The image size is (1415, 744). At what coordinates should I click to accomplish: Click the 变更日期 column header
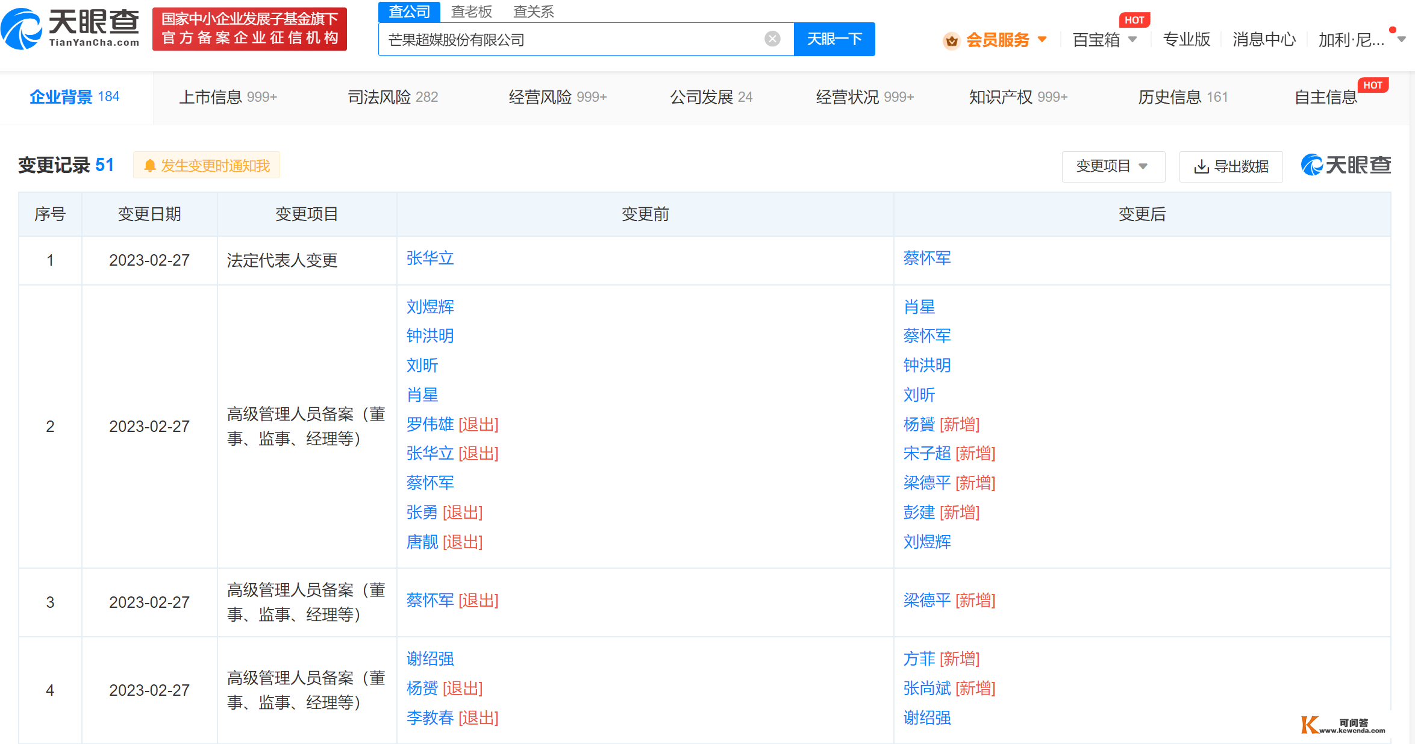pyautogui.click(x=149, y=214)
